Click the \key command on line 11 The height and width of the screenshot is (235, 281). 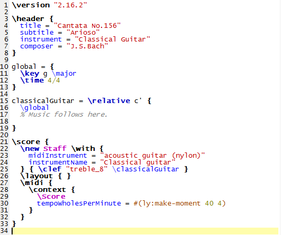[x=30, y=74]
